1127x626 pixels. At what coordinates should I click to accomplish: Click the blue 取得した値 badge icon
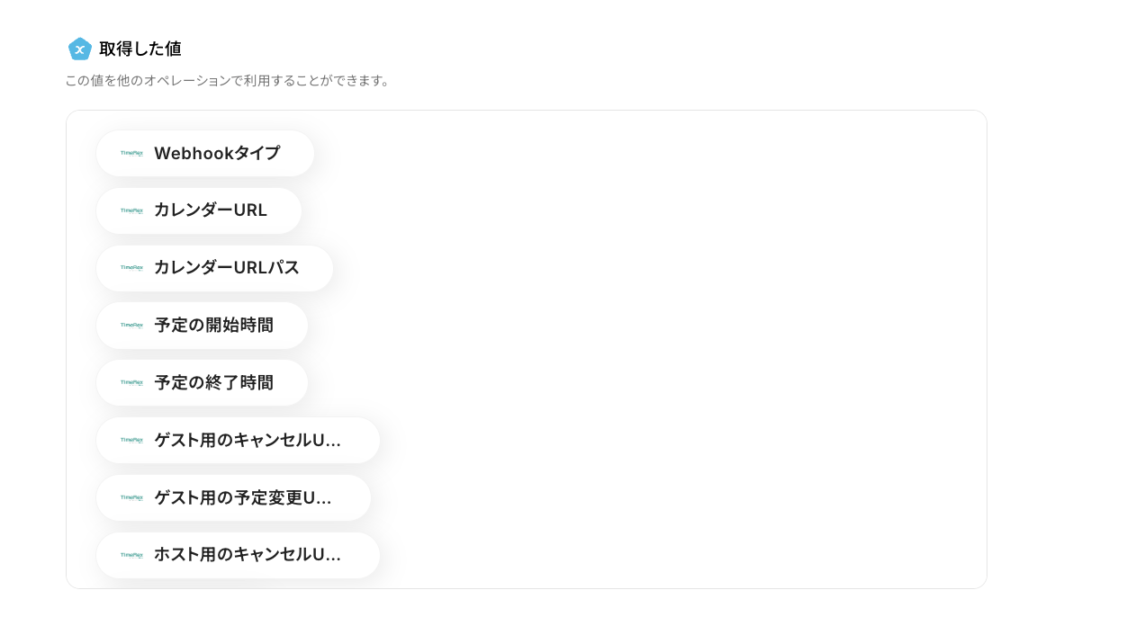point(80,49)
